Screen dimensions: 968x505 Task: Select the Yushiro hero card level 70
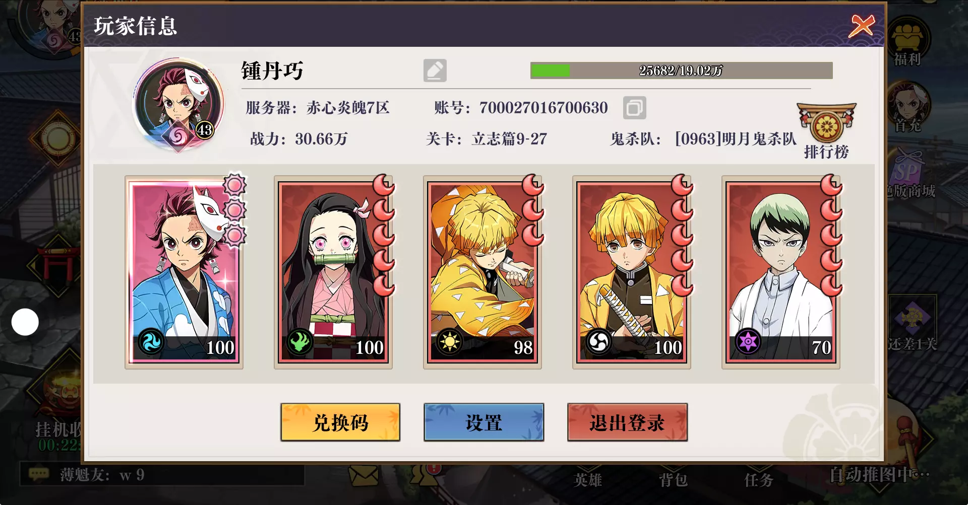tap(781, 272)
